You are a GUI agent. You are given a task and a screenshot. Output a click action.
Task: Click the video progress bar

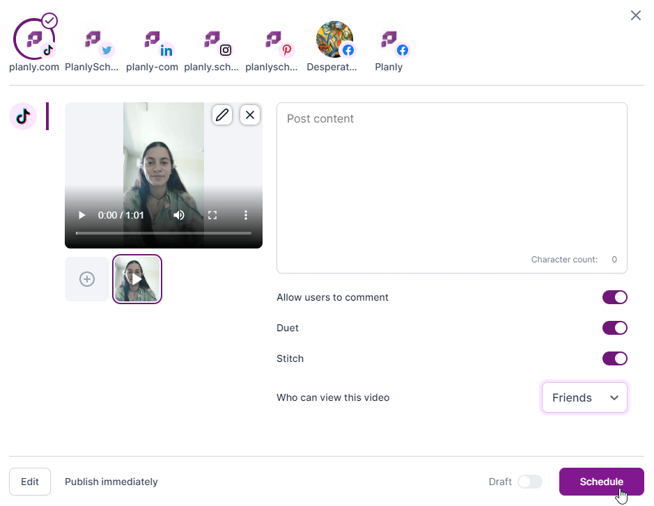(x=164, y=233)
